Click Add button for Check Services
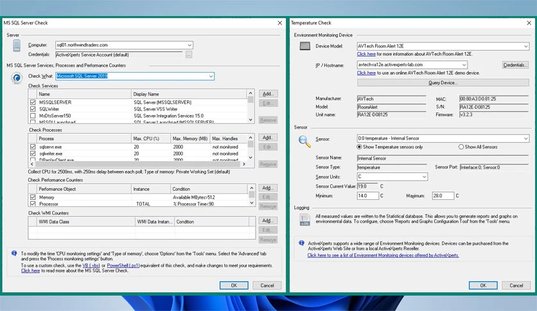Image resolution: width=537 pixels, height=311 pixels. (268, 94)
